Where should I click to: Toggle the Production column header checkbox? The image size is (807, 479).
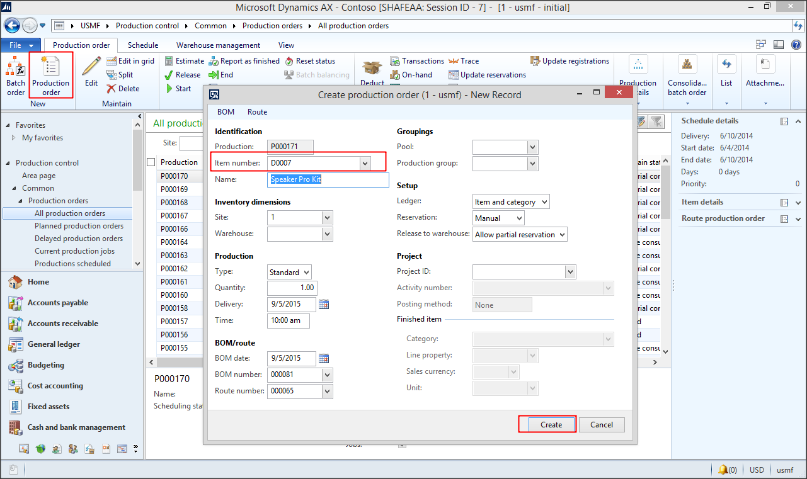pyautogui.click(x=151, y=162)
